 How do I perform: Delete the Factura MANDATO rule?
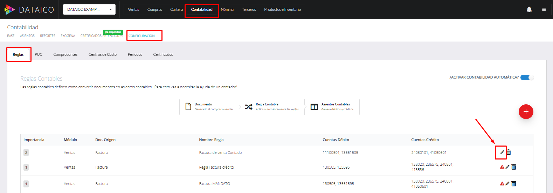pyautogui.click(x=514, y=184)
